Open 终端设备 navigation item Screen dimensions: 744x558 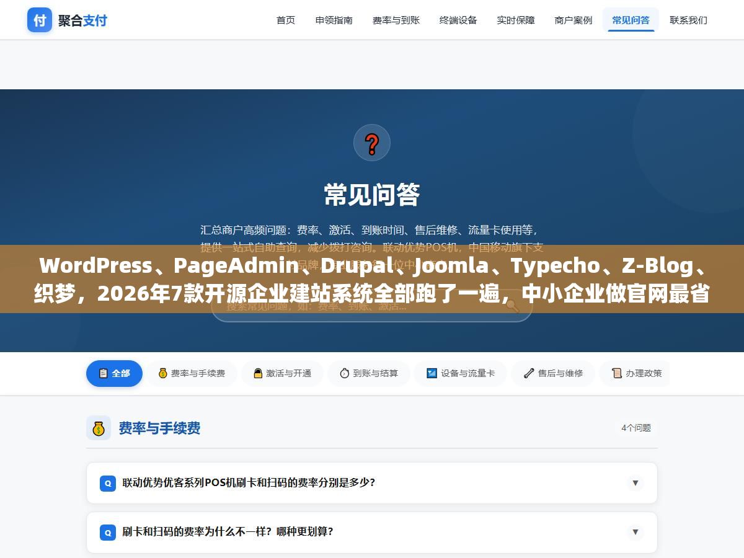click(x=458, y=20)
